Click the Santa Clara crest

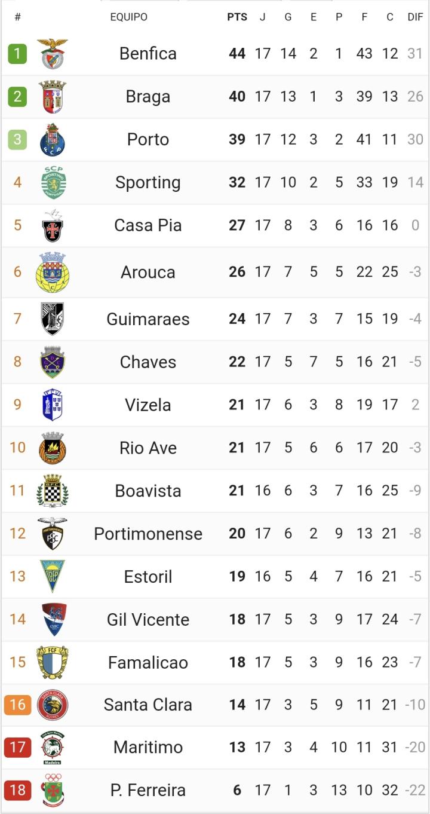coord(53,705)
